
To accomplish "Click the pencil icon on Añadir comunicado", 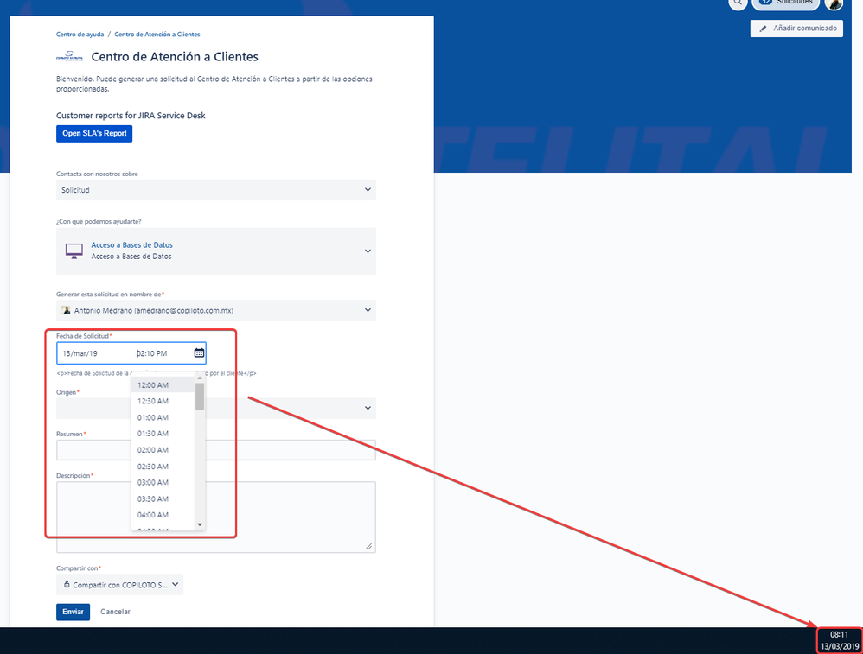I will tap(763, 29).
